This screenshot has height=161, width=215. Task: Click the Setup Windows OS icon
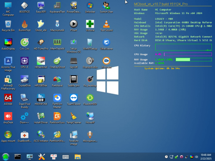pyautogui.click(x=73, y=46)
